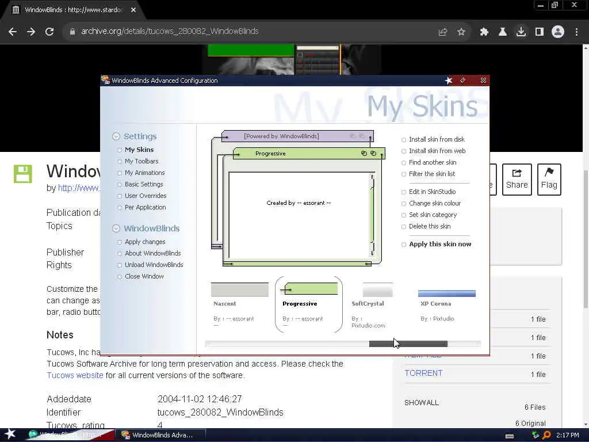The height and width of the screenshot is (442, 589).
Task: Click the 2:17 PM taskbar clock
Action: click(568, 435)
